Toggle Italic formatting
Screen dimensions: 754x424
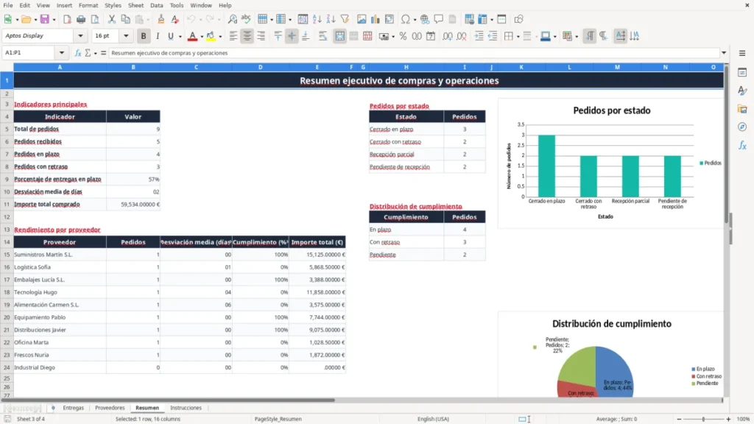coord(158,36)
